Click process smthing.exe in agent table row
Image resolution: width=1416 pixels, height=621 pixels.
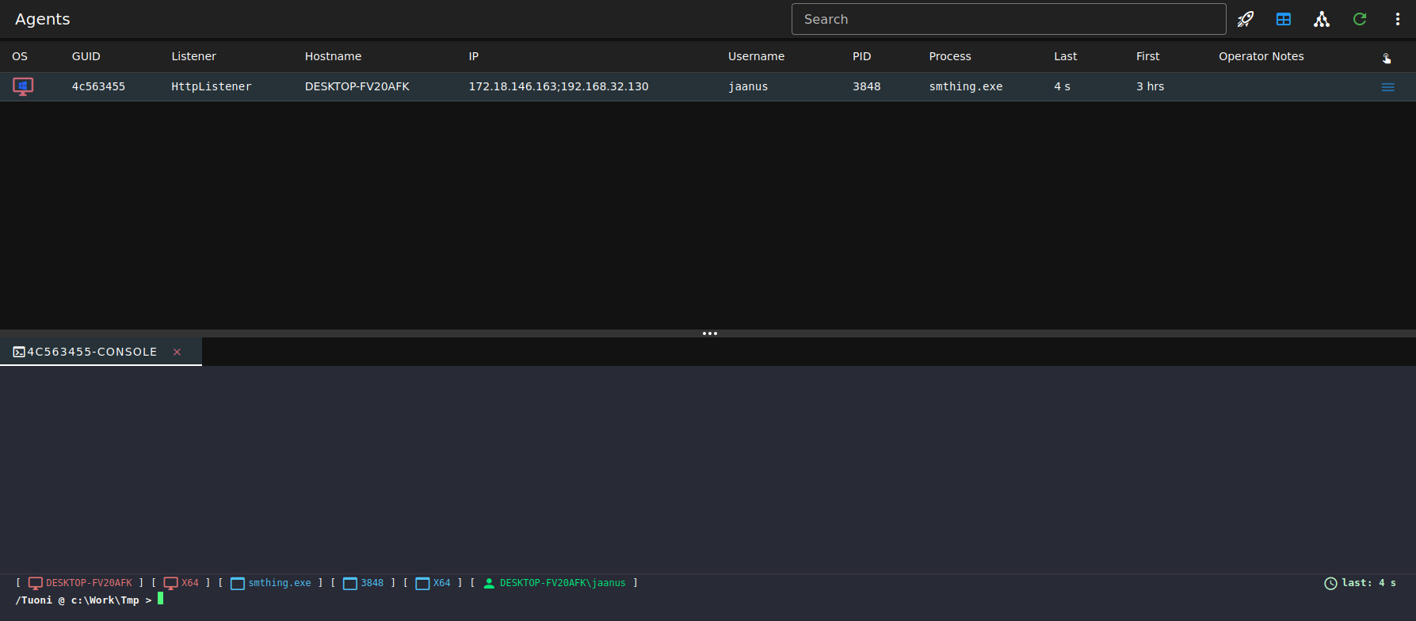[966, 86]
